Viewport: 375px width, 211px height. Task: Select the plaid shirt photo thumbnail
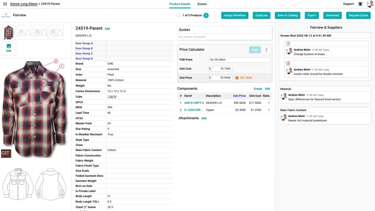[9, 32]
